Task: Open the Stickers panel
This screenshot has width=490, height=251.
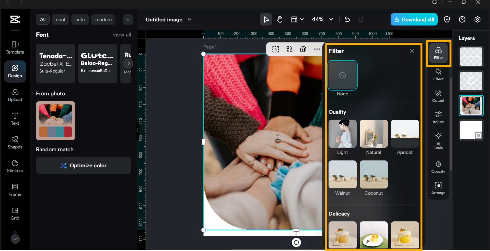Action: (x=15, y=166)
